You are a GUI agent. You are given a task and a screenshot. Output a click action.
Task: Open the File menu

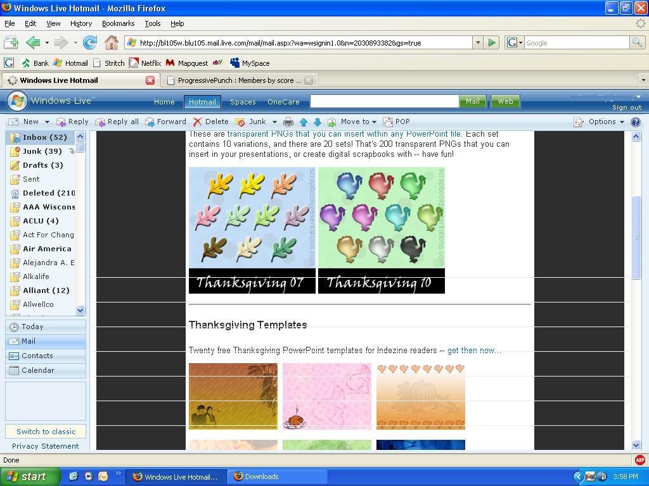(x=10, y=23)
